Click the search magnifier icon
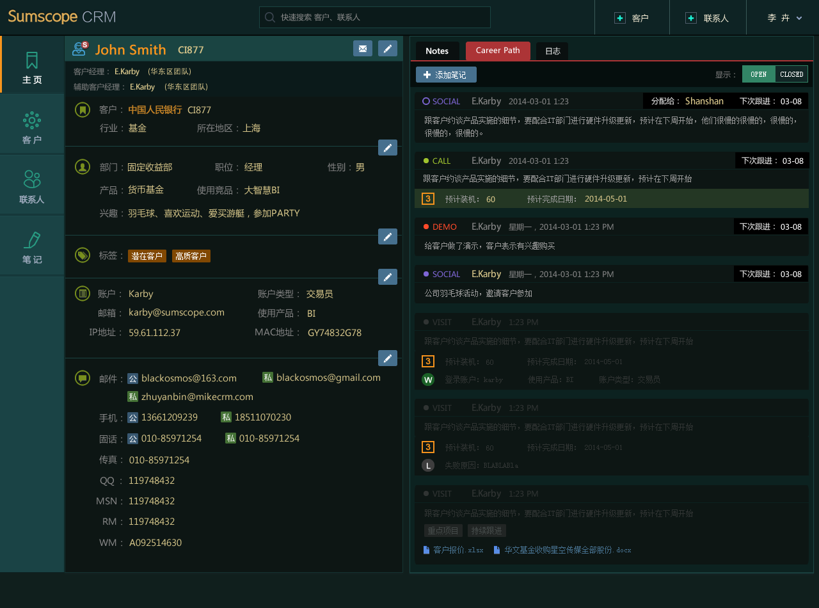This screenshot has height=608, width=819. 270,17
